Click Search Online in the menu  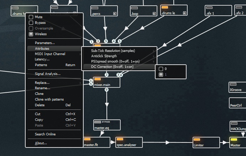tap(45, 134)
